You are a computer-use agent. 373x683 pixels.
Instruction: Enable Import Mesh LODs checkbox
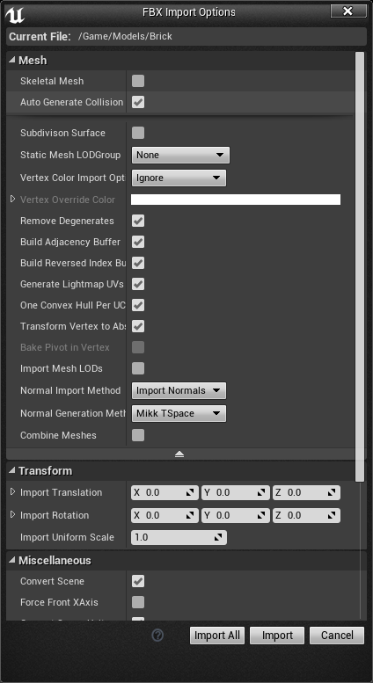click(x=138, y=368)
